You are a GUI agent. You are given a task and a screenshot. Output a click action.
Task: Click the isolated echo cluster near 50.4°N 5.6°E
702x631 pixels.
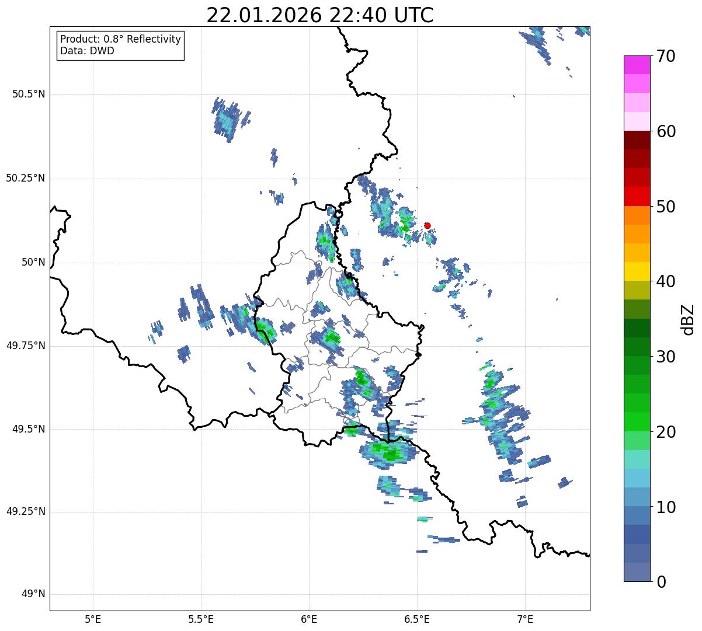point(230,120)
